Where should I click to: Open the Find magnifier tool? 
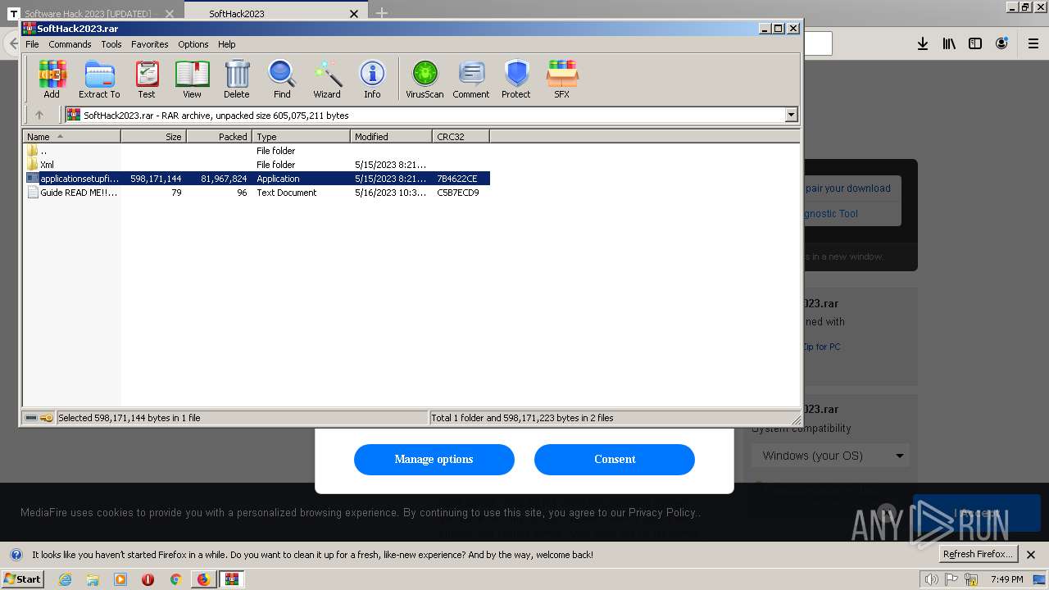(282, 79)
